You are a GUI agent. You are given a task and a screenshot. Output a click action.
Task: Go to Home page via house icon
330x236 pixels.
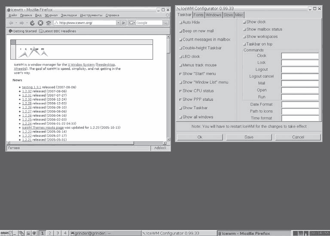click(49, 23)
